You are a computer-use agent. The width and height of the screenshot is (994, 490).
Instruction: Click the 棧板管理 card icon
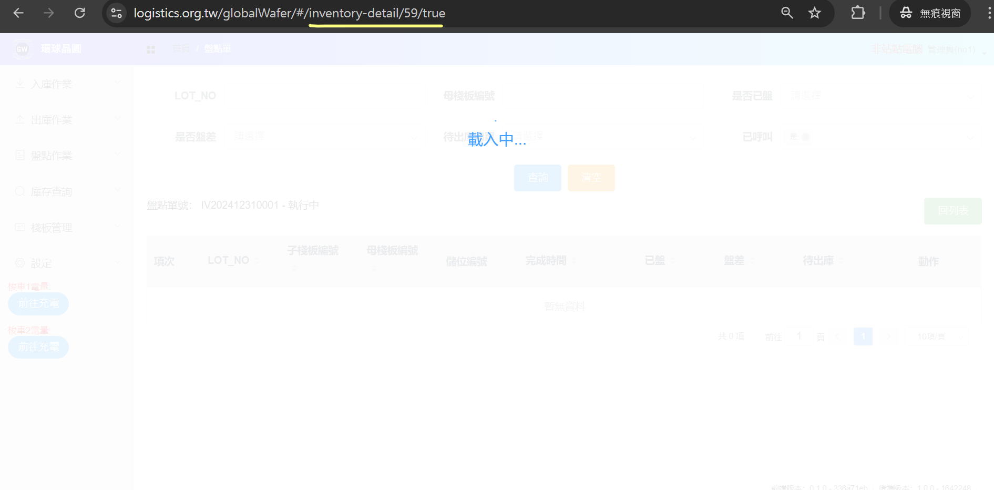click(x=20, y=227)
